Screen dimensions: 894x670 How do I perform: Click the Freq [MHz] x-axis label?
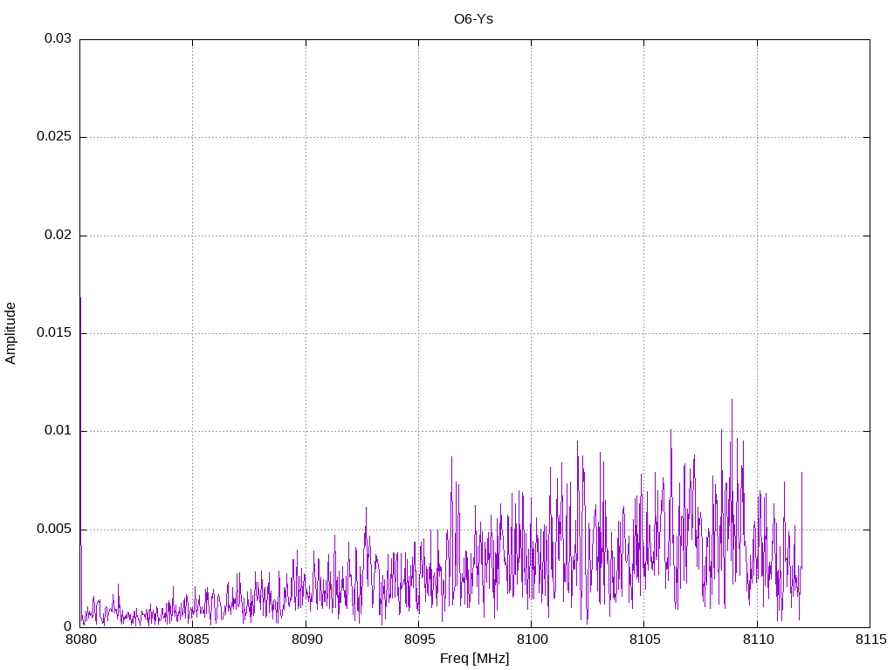click(x=474, y=659)
